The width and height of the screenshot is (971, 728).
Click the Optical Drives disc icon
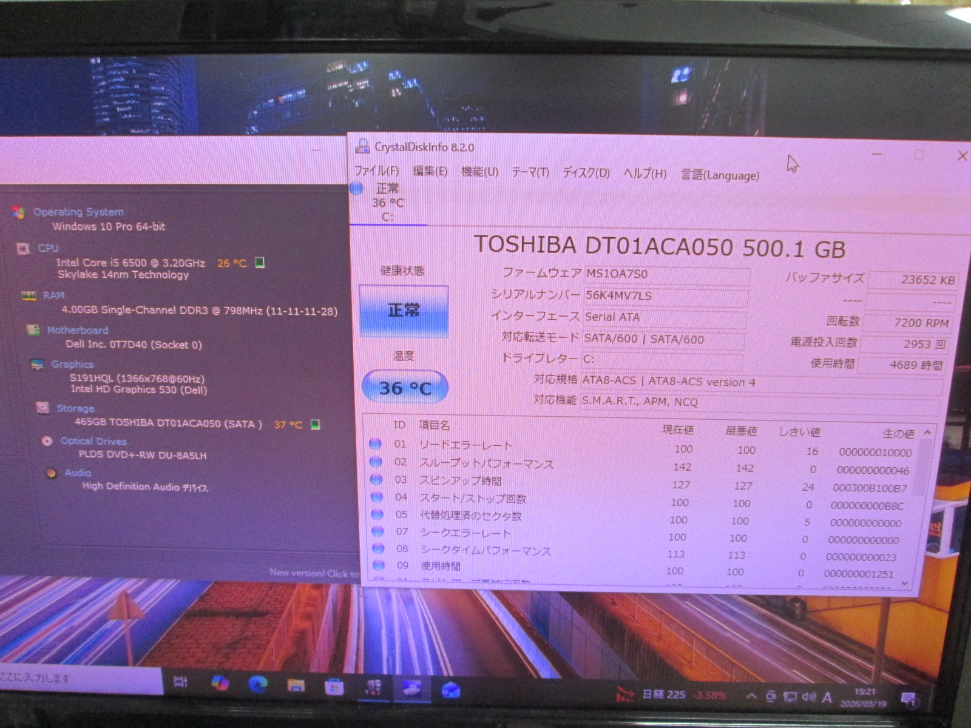tap(47, 441)
